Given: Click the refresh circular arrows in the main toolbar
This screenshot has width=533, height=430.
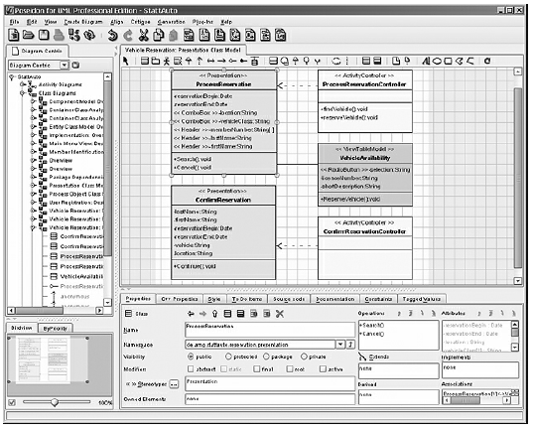Looking at the screenshot, I should click(89, 35).
